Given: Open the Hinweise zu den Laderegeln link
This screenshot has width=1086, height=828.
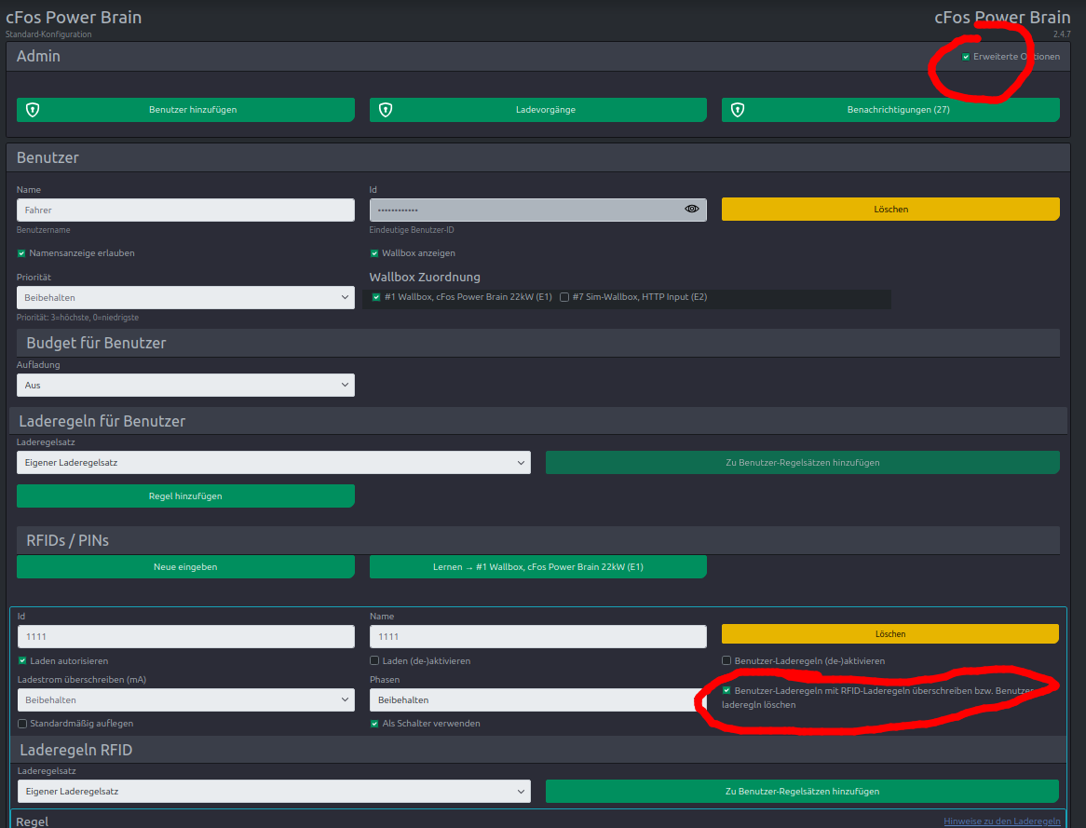Looking at the screenshot, I should coord(1001,821).
